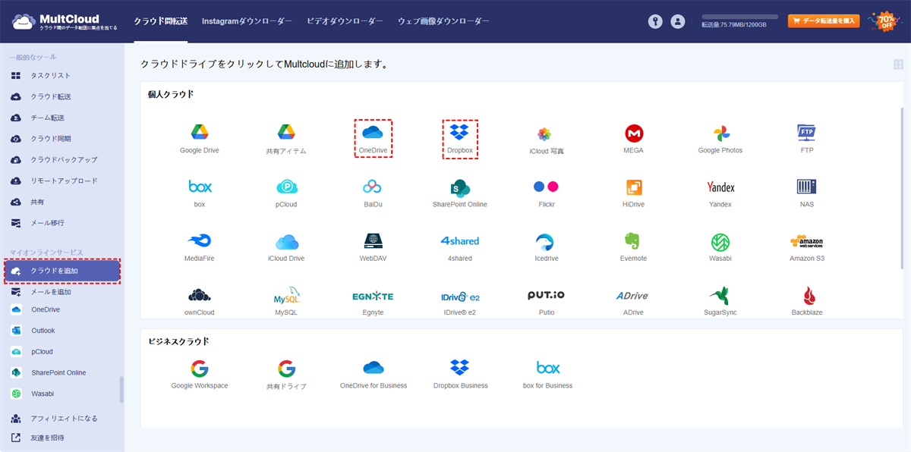Image resolution: width=911 pixels, height=452 pixels.
Task: Open the user account profile icon
Action: pyautogui.click(x=678, y=22)
